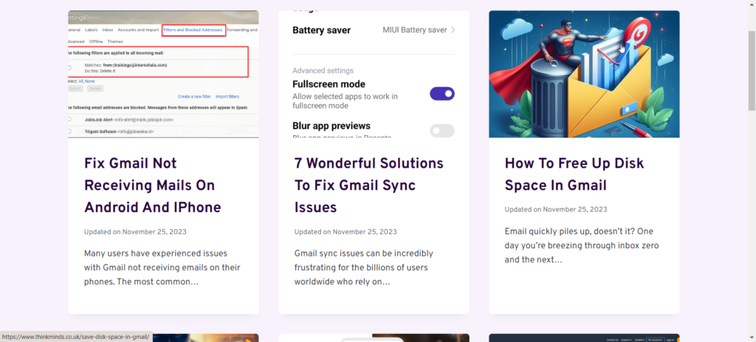The width and height of the screenshot is (756, 342).
Task: Open 7 Wonderful Solutions Gmail Sync article
Action: click(368, 185)
